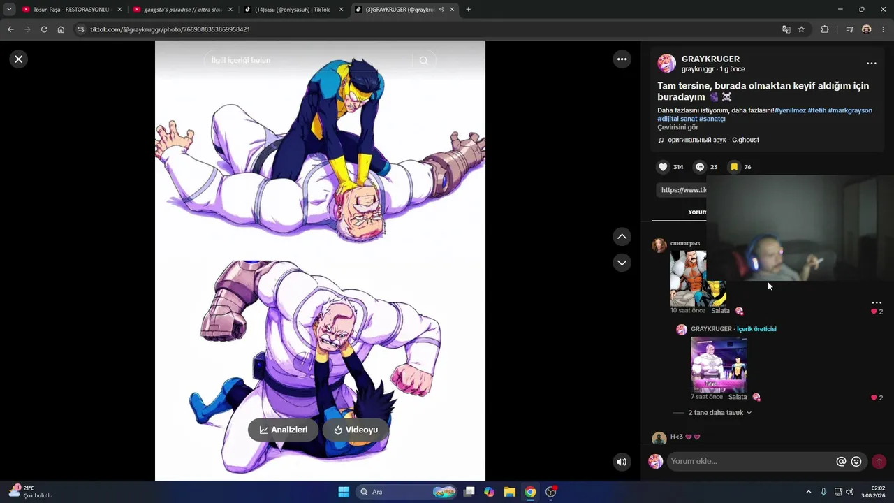Open the Windows Start menu
894x503 pixels.
pyautogui.click(x=344, y=492)
